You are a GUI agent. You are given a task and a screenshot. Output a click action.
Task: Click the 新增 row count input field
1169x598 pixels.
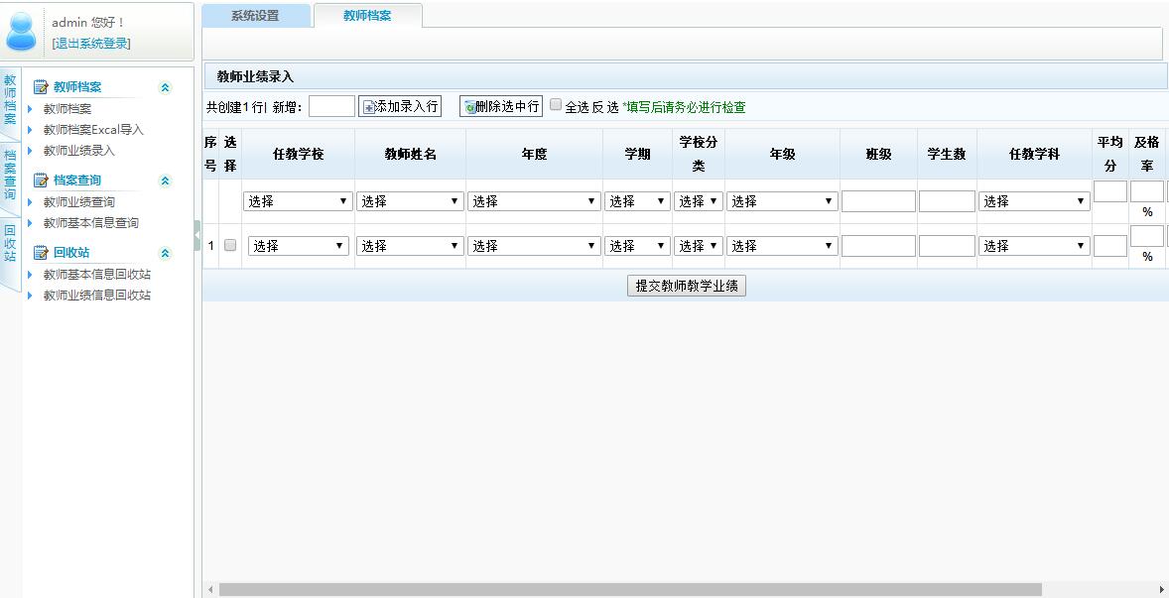331,106
